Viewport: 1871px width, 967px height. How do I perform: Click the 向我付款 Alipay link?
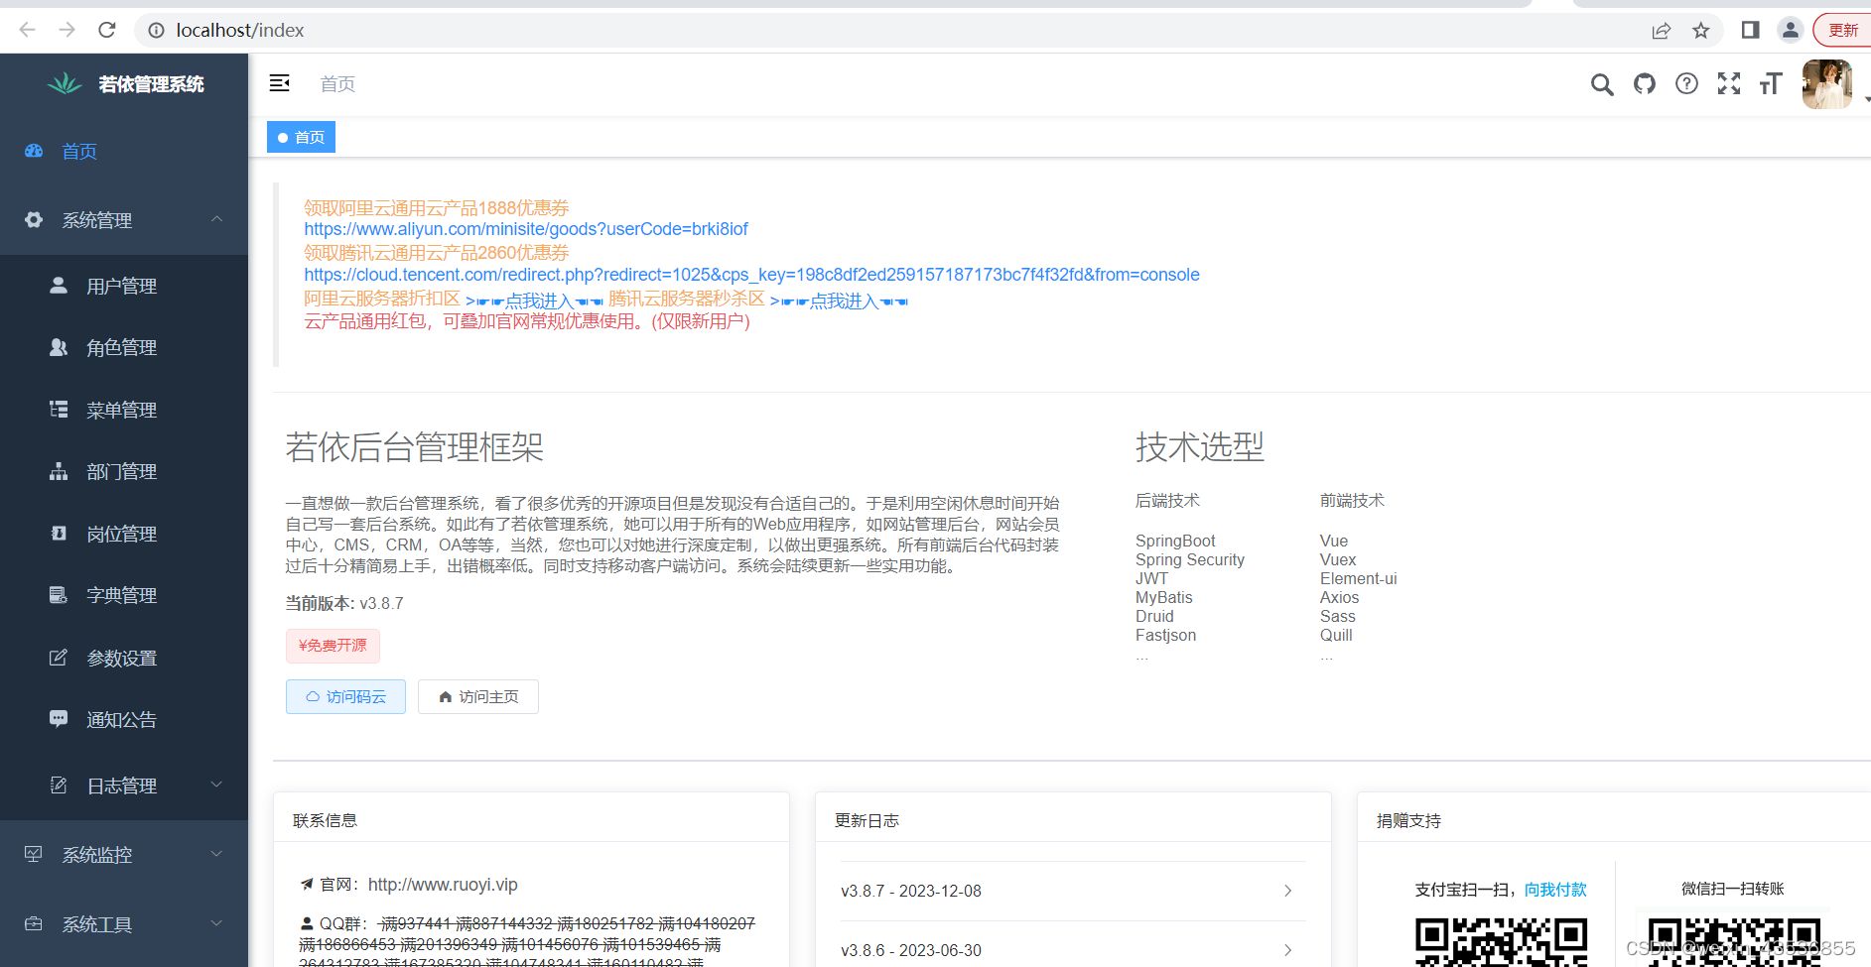1555,890
